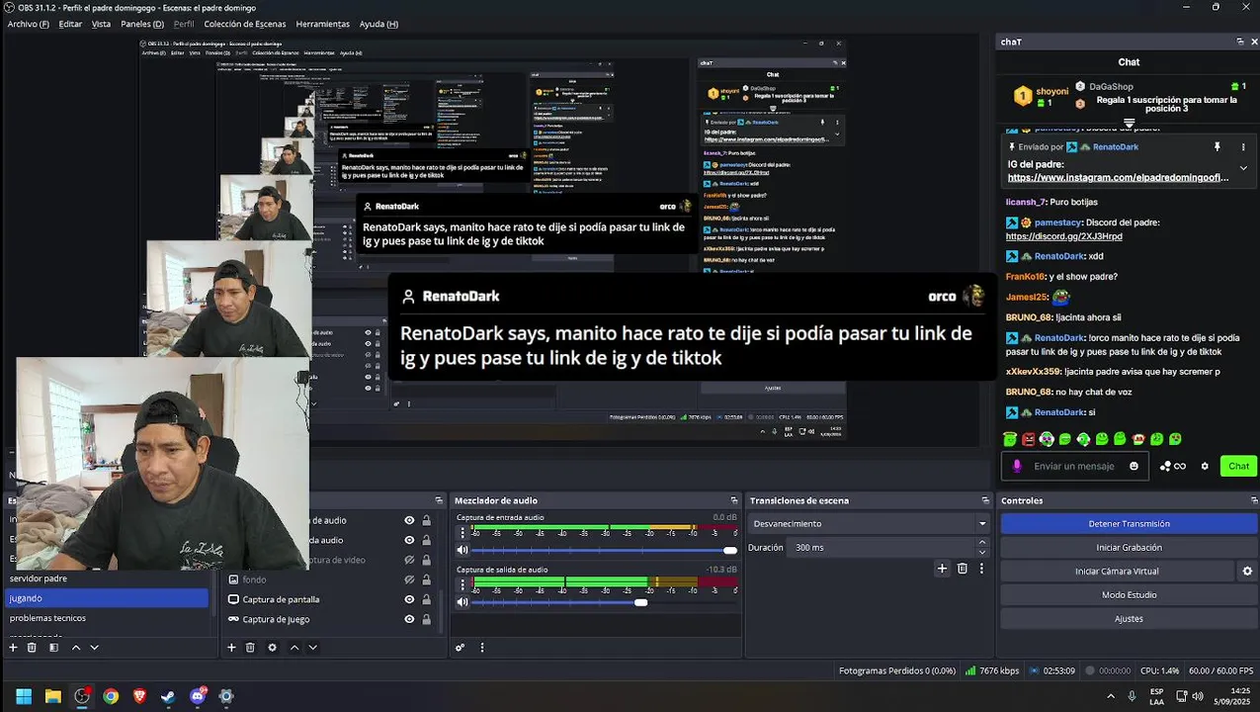
Task: Open transition properties three-dot menu
Action: coord(981,569)
